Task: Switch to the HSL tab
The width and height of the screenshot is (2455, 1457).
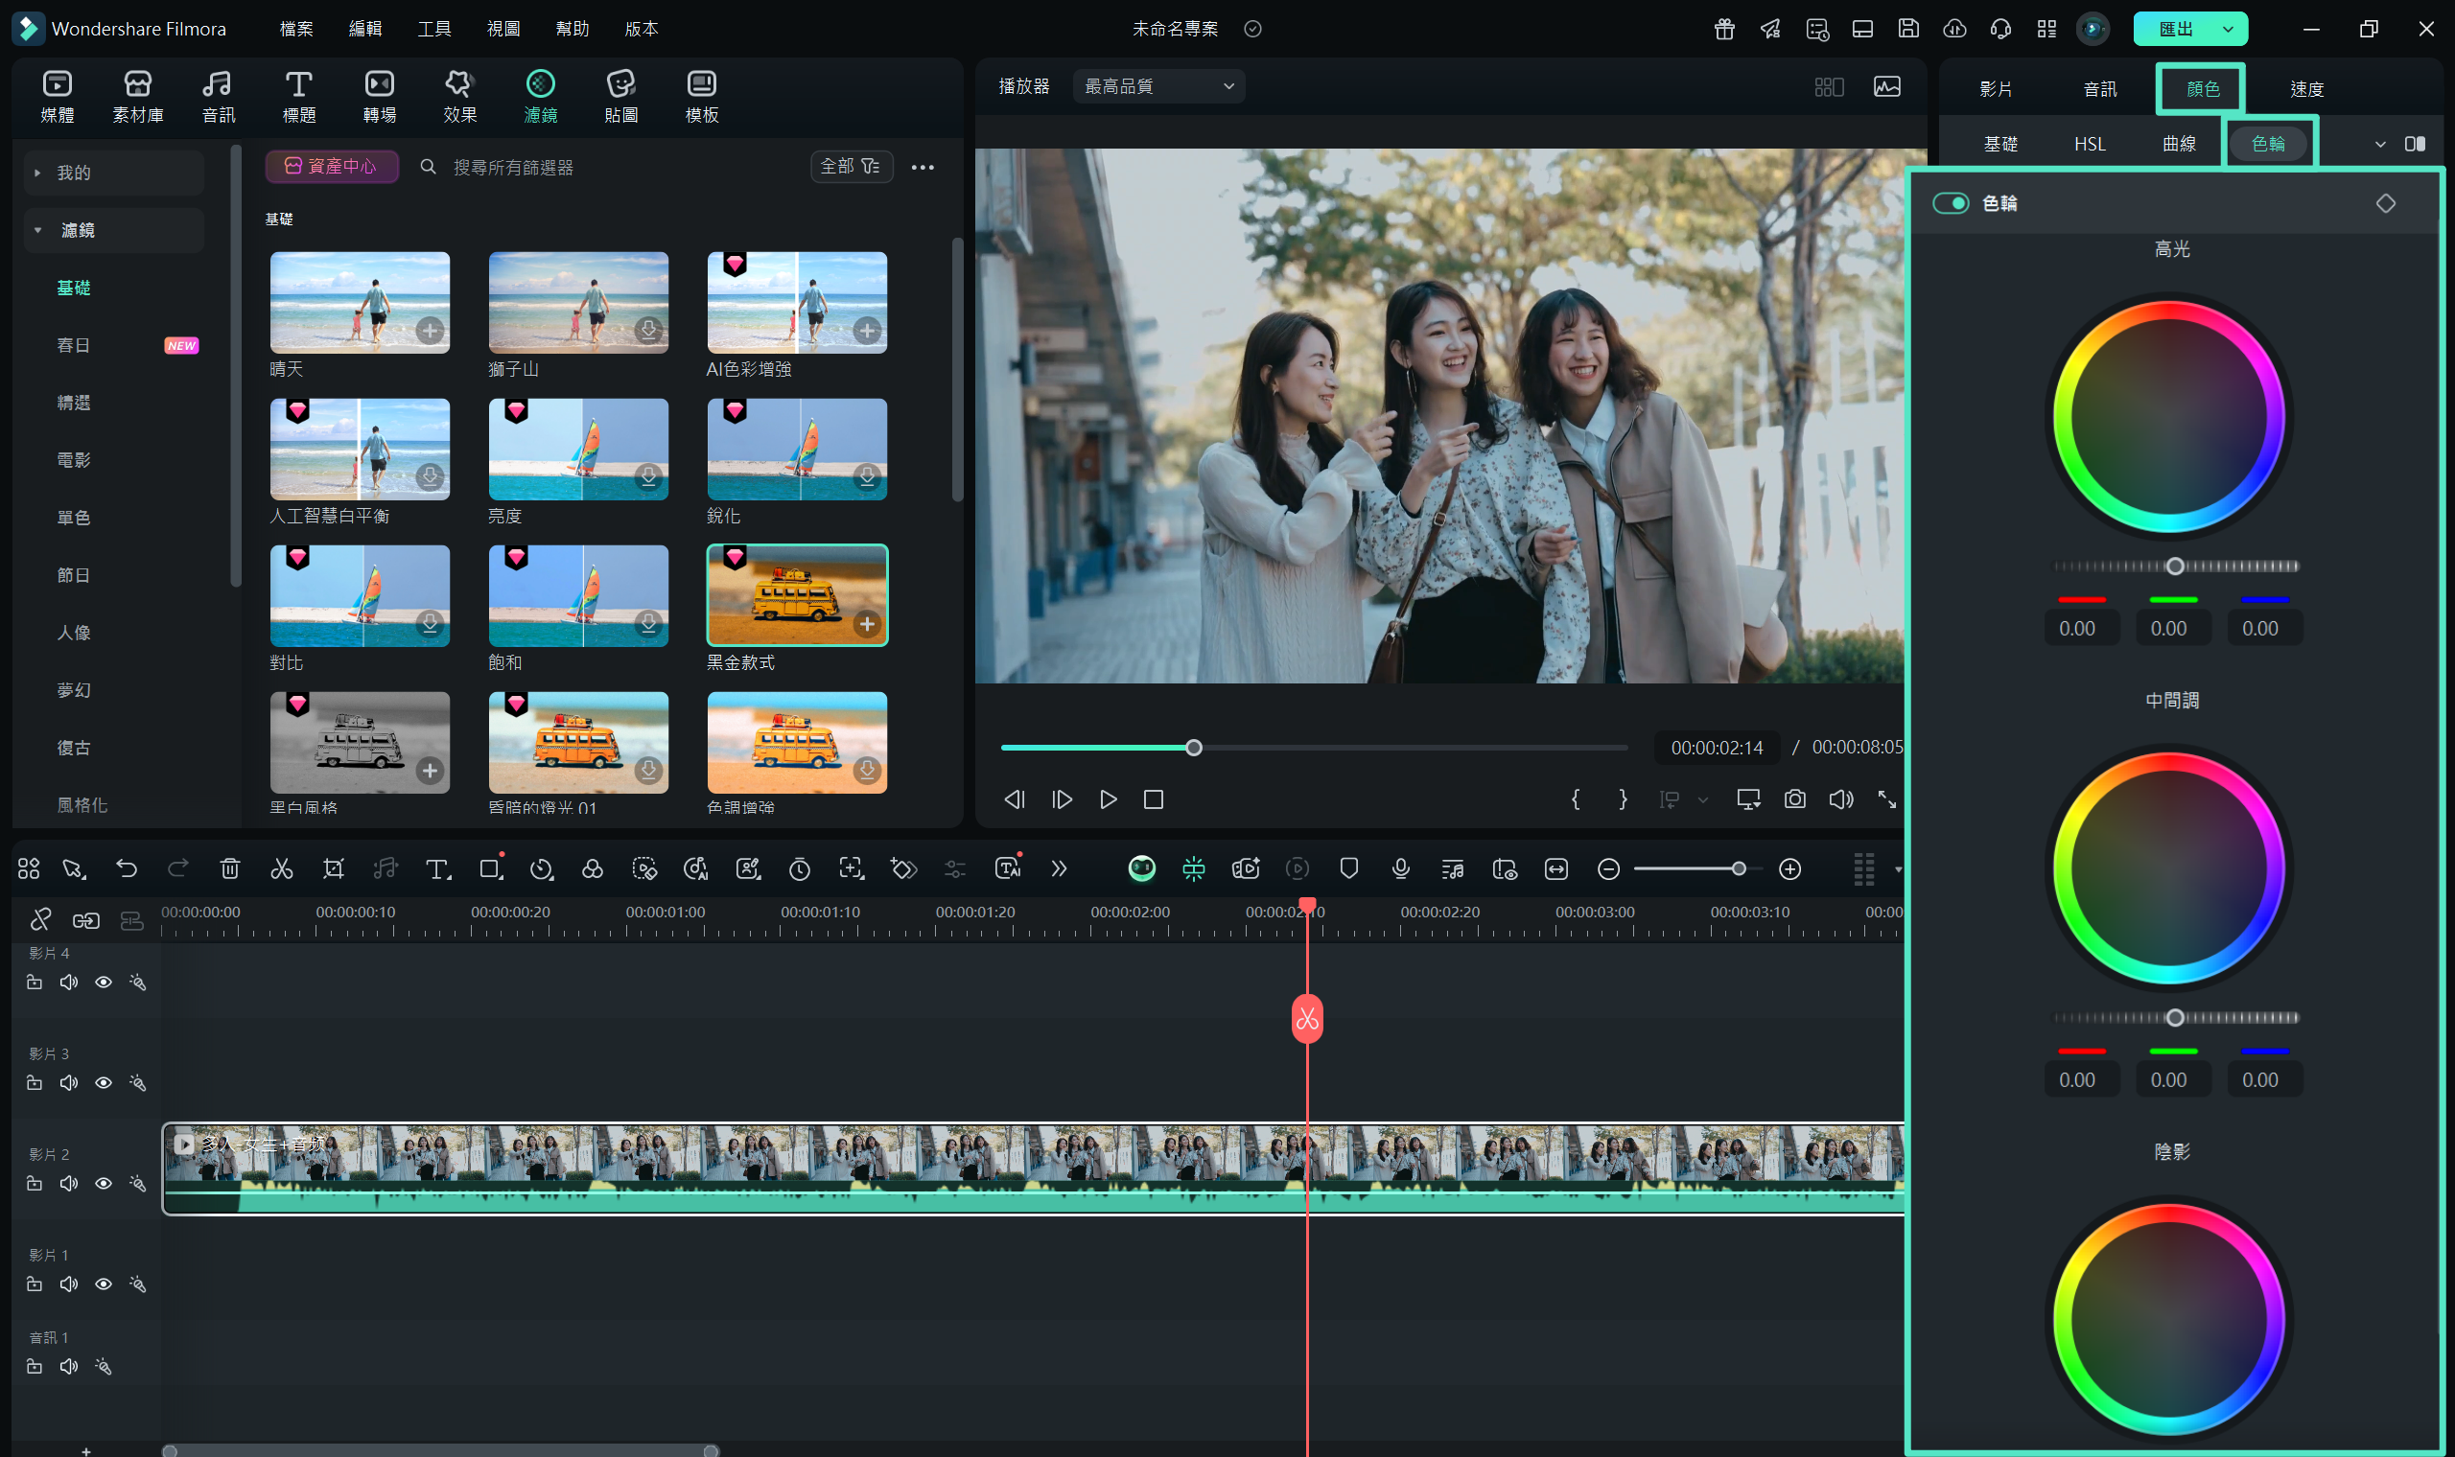Action: (2090, 145)
